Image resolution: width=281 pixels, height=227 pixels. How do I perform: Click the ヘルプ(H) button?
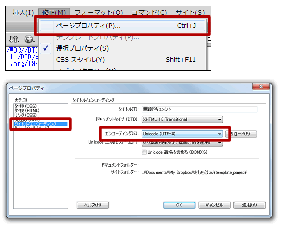coord(93,205)
